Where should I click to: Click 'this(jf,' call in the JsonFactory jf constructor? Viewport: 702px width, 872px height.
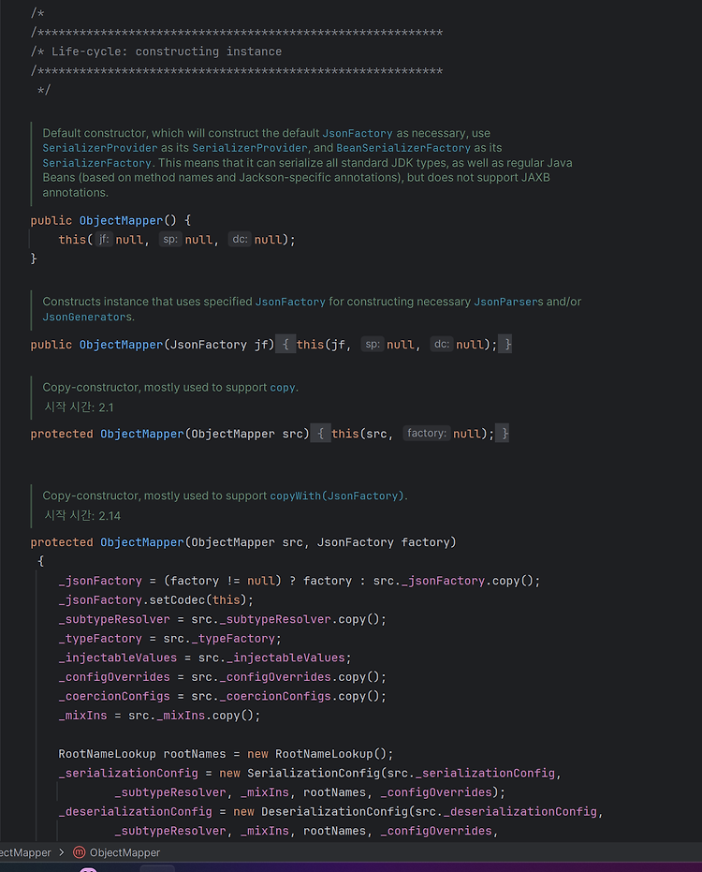[324, 345]
